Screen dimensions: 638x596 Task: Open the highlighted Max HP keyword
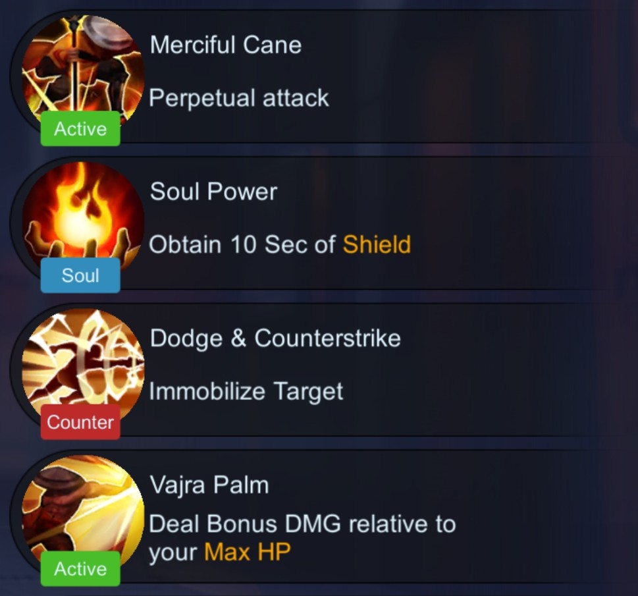248,552
